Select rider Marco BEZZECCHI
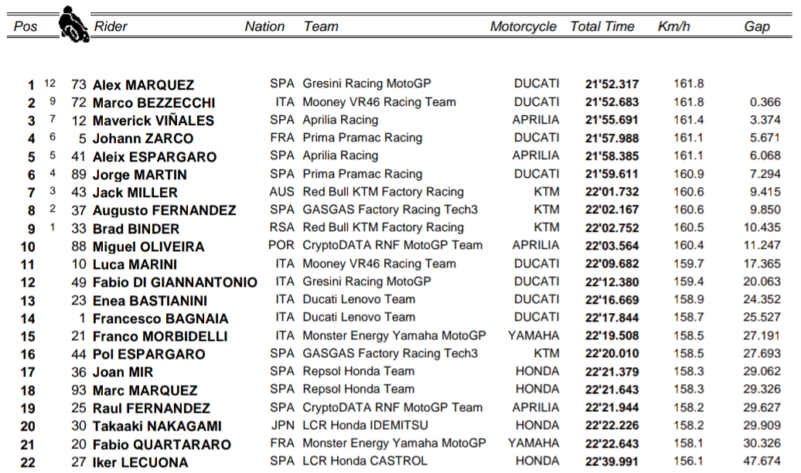 [153, 103]
